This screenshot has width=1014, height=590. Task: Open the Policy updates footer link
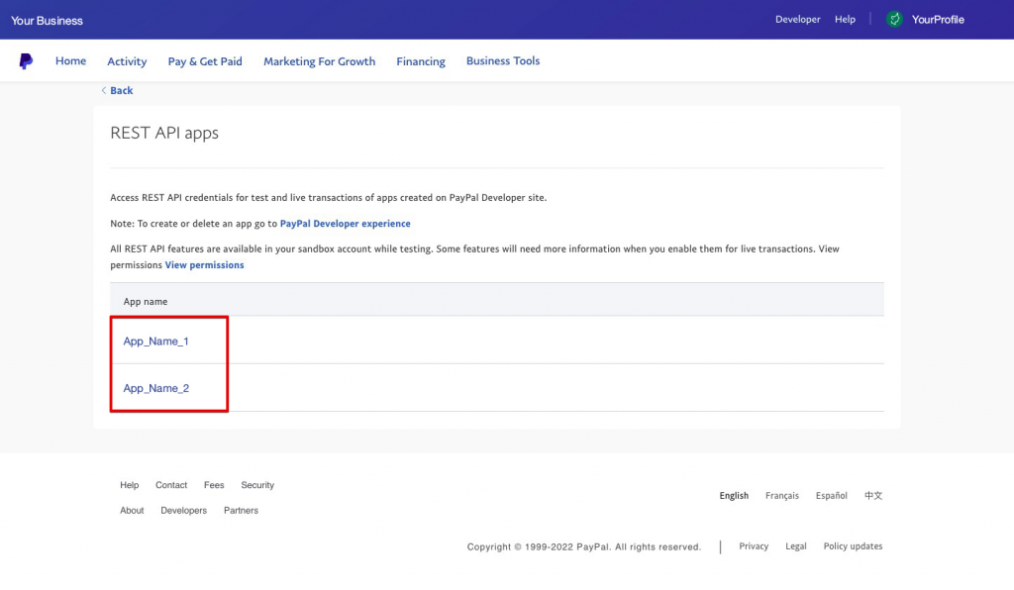coord(853,546)
